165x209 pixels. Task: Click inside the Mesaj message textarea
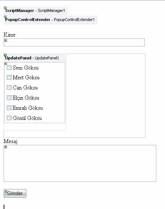point(80,163)
